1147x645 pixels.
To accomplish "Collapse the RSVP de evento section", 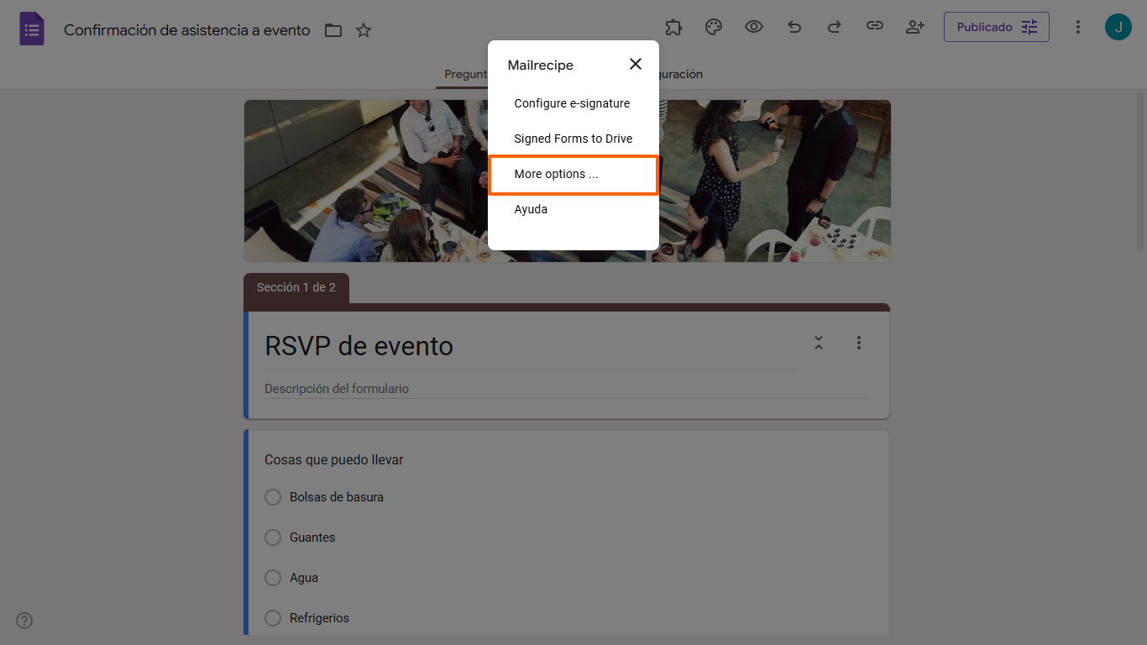I will pyautogui.click(x=818, y=343).
